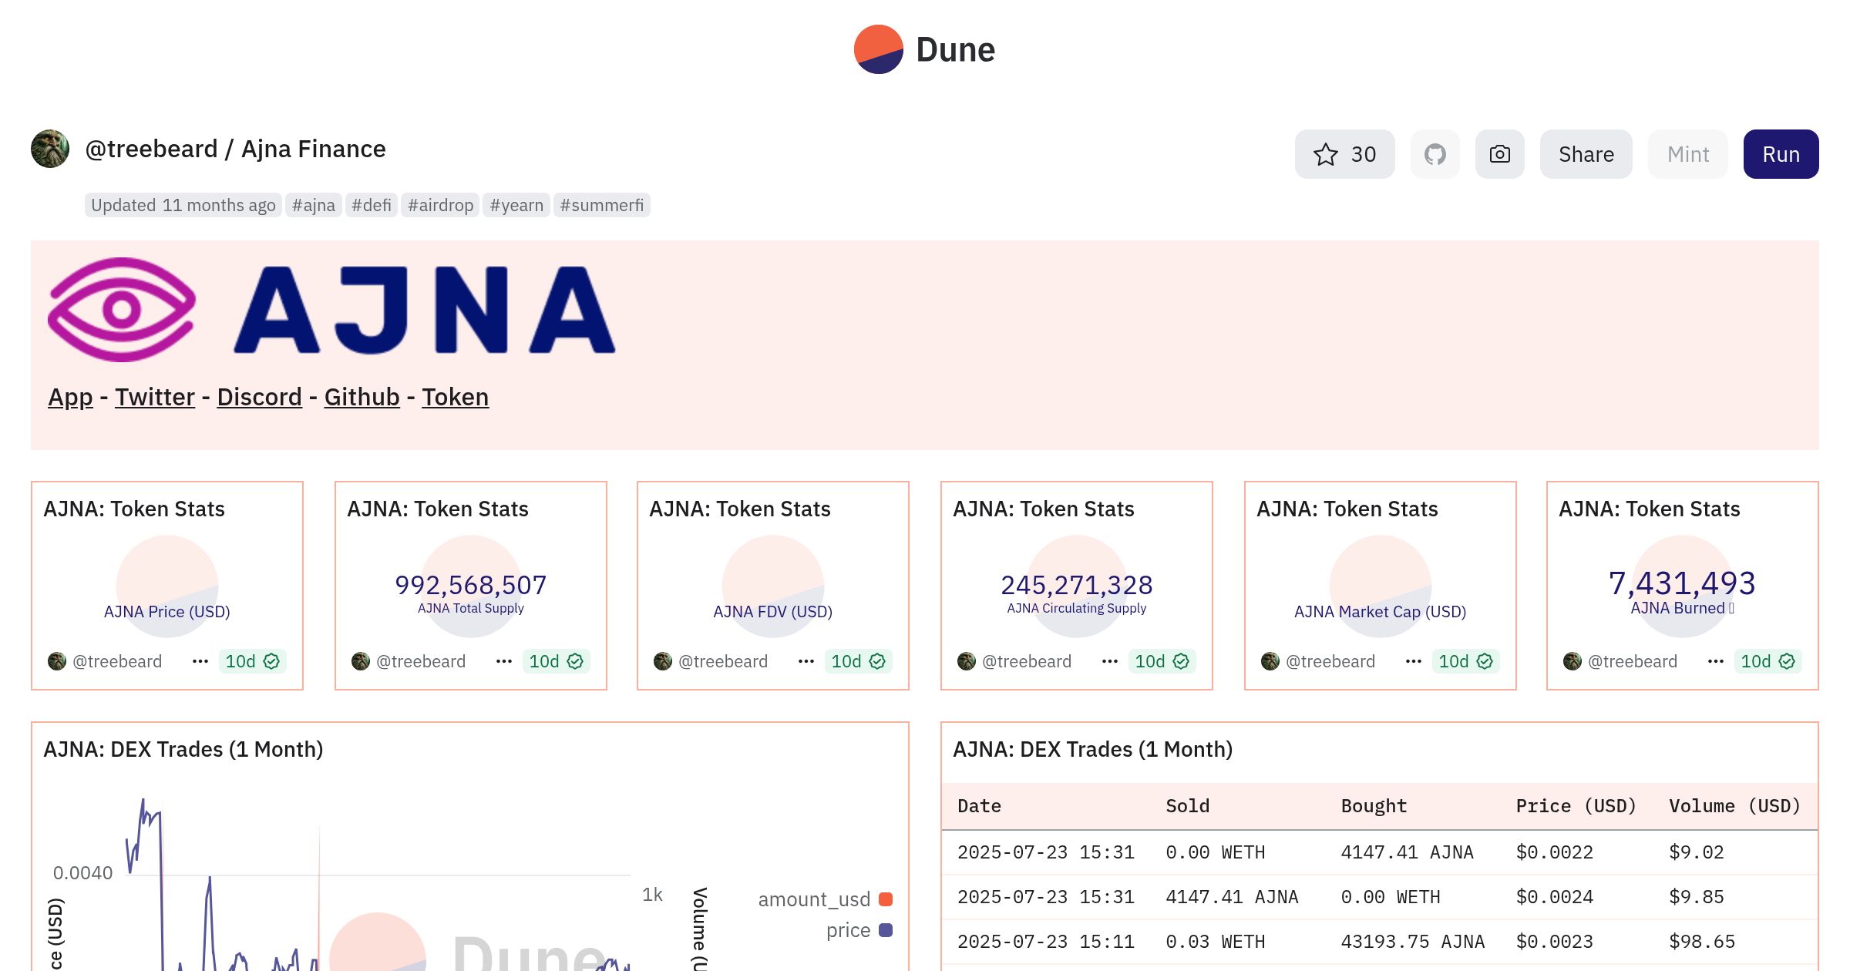Click the DEX Trades chart title
The width and height of the screenshot is (1850, 971).
pos(183,749)
